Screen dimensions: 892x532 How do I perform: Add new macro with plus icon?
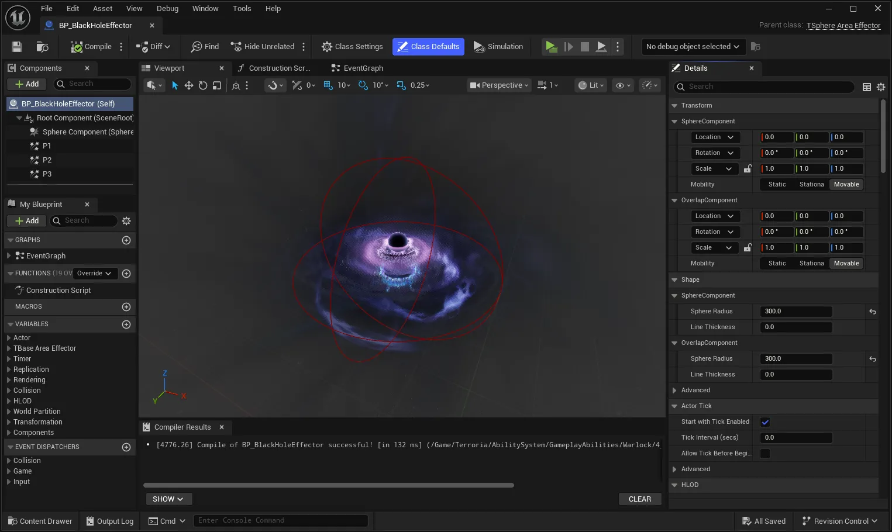click(126, 307)
